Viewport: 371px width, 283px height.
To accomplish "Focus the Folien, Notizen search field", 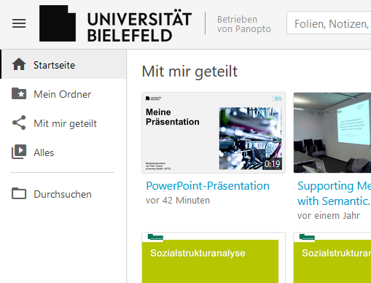I will point(329,23).
